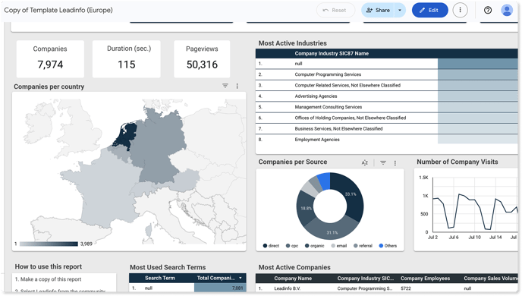Click the Companies 7,974 scorecard
The height and width of the screenshot is (296, 522).
[x=50, y=59]
